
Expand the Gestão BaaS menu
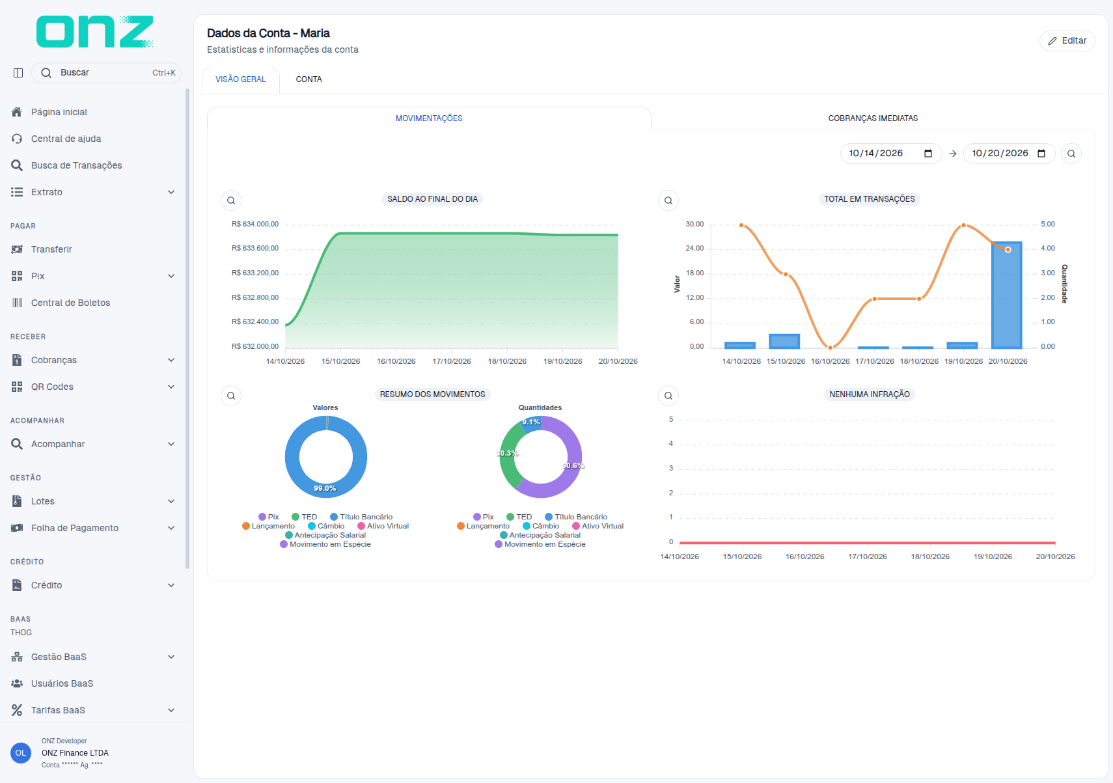click(x=171, y=657)
